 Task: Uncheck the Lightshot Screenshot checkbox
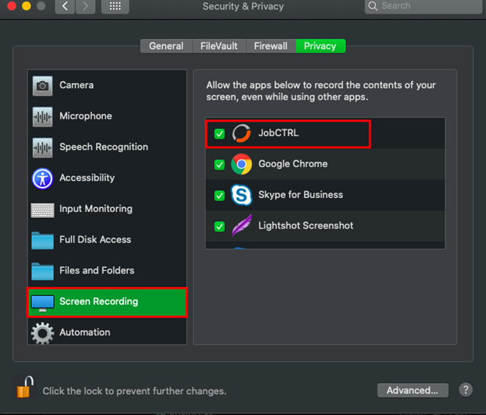(x=219, y=227)
